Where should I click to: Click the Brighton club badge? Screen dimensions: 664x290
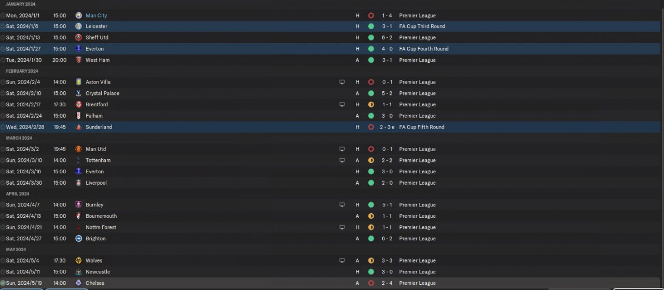(x=78, y=239)
